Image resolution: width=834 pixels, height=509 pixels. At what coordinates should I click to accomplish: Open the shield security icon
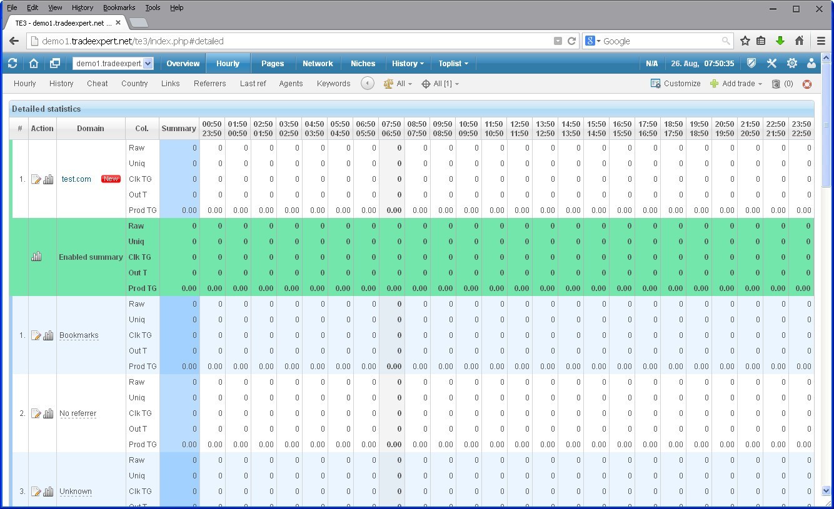[751, 63]
